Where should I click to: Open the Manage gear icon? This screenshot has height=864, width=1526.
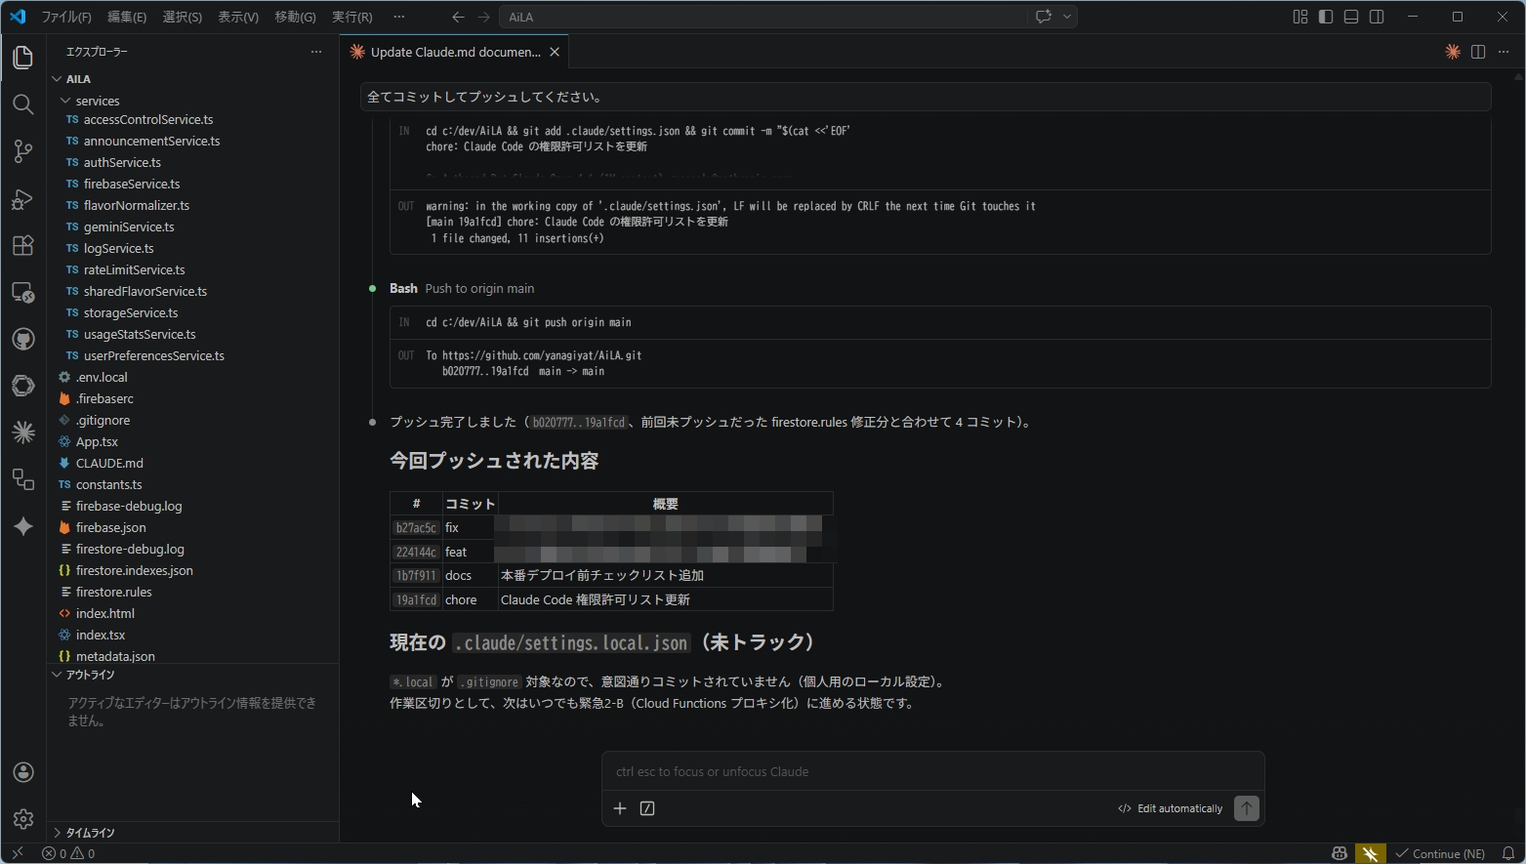click(x=23, y=819)
